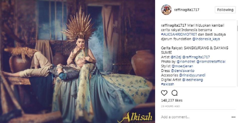Screen dimensions: 238x123
Task: Like the post with heart icon
Action: coord(164,93)
